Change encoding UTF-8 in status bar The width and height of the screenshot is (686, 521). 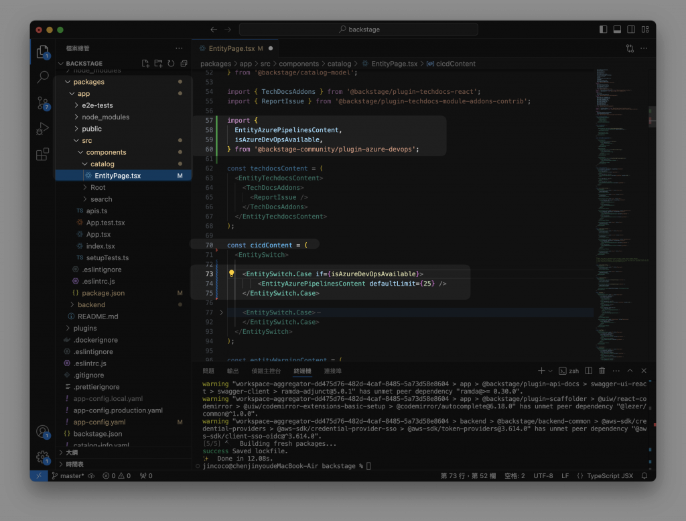(x=543, y=476)
